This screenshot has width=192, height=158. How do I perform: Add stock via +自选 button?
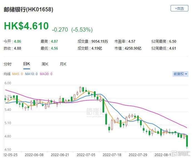(179, 8)
